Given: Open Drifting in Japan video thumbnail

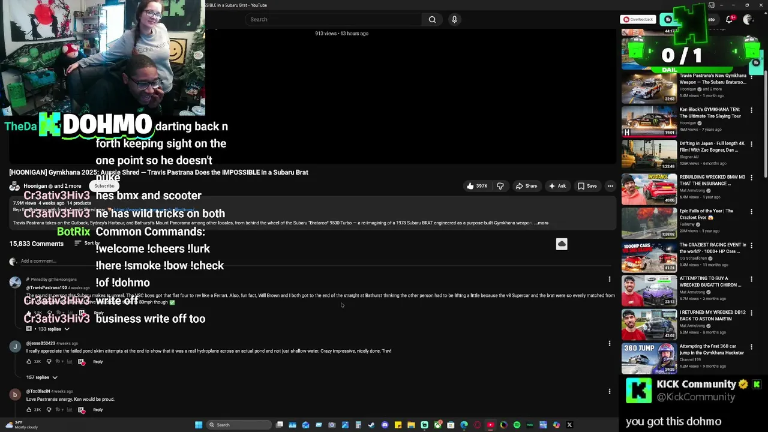Looking at the screenshot, I should click(649, 155).
